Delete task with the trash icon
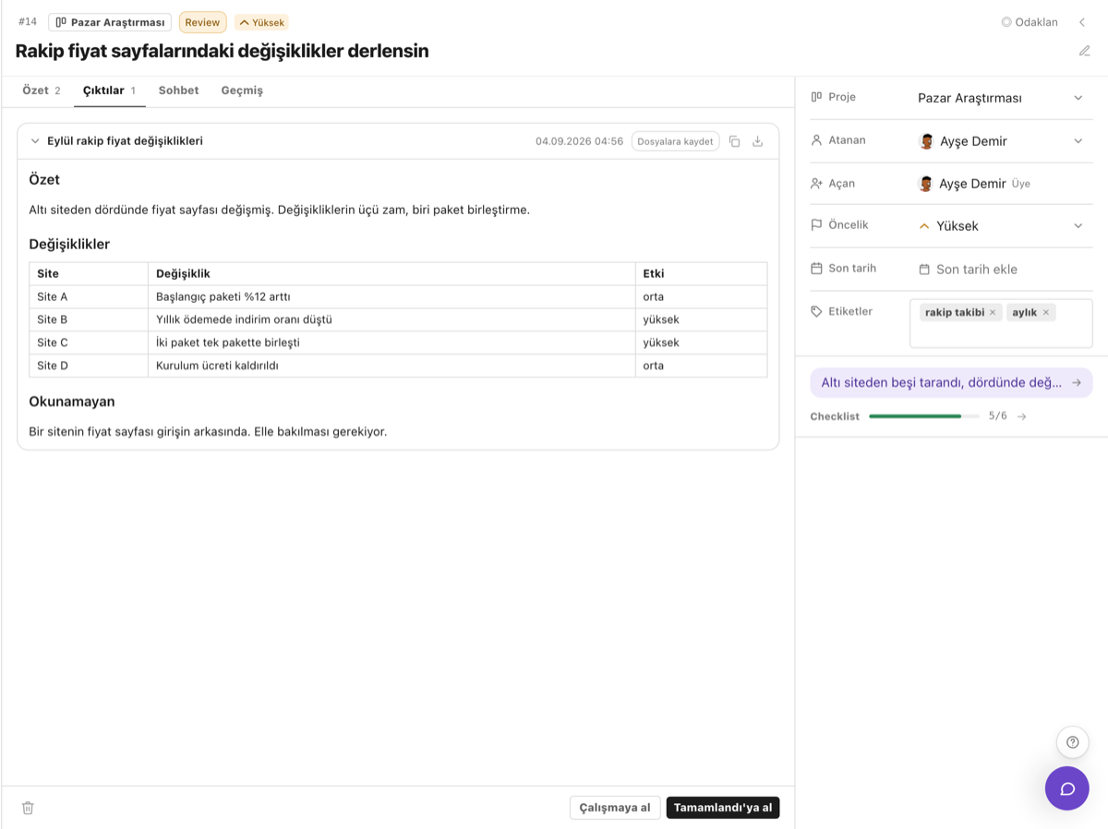This screenshot has height=829, width=1108. [28, 808]
